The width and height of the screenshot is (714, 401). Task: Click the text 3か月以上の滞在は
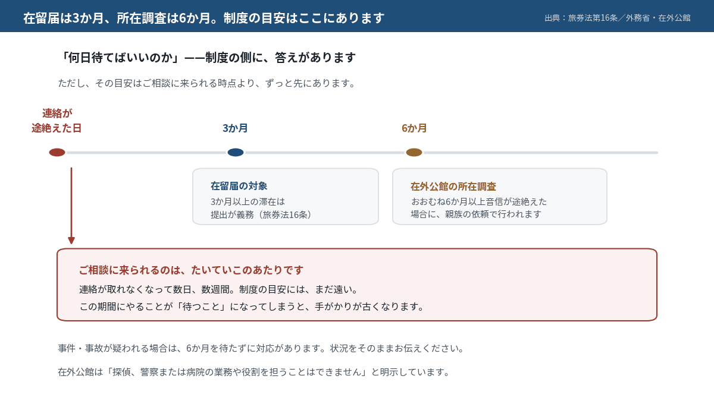tap(248, 201)
